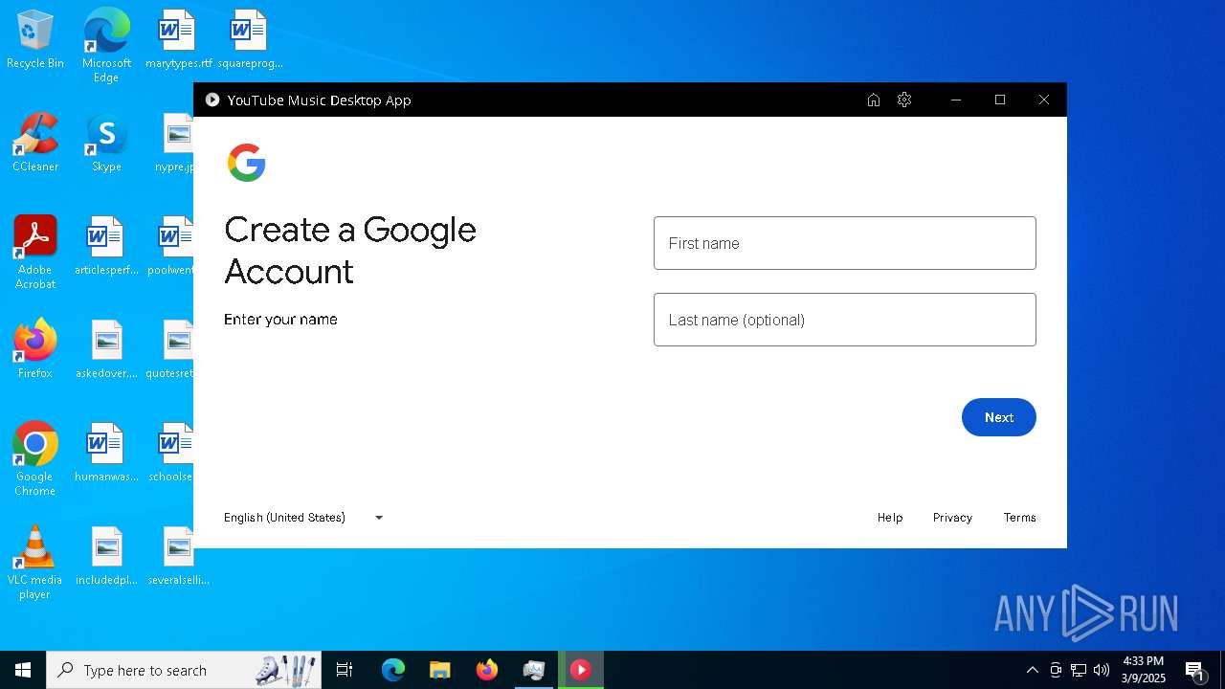The width and height of the screenshot is (1225, 689).
Task: Select the Adobe Acrobat desktop shortcut
Action: [x=35, y=253]
